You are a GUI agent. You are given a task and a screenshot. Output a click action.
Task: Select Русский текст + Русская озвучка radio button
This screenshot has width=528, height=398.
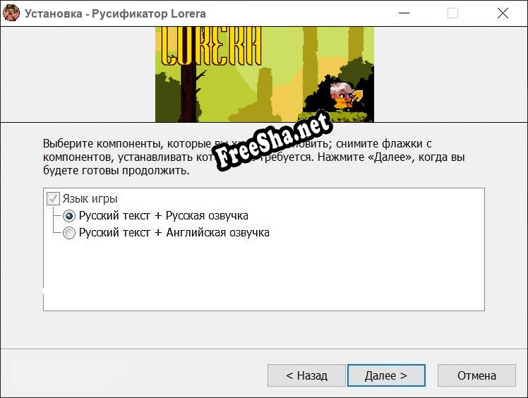click(69, 216)
